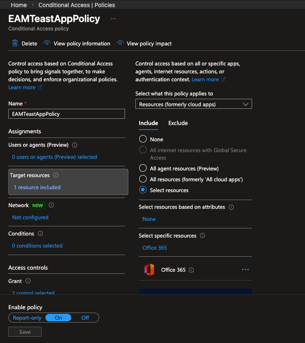Go to Conditional Access | Policies breadcrumb

pyautogui.click(x=77, y=5)
